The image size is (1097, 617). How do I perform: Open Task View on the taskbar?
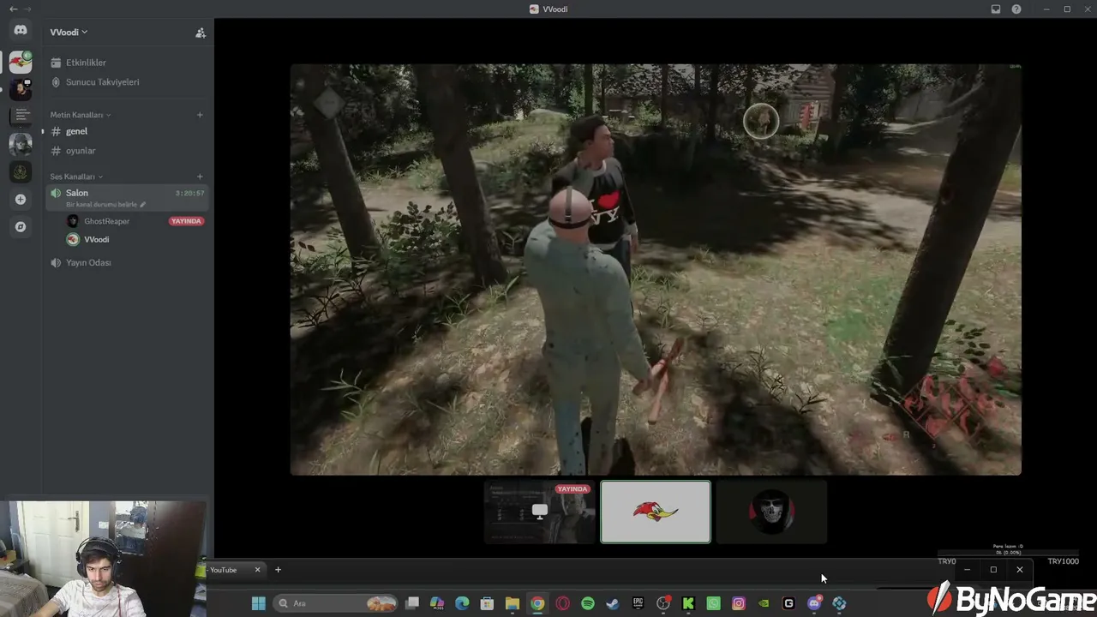click(412, 603)
